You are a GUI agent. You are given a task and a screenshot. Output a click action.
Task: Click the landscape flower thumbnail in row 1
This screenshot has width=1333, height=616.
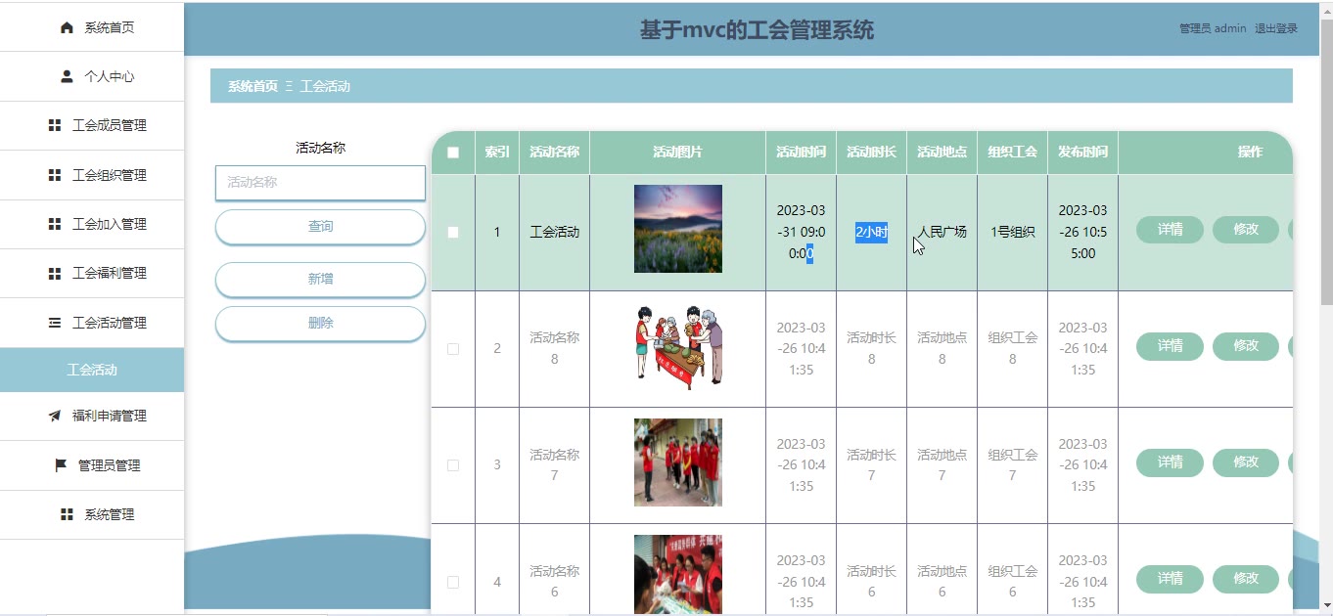pos(678,229)
